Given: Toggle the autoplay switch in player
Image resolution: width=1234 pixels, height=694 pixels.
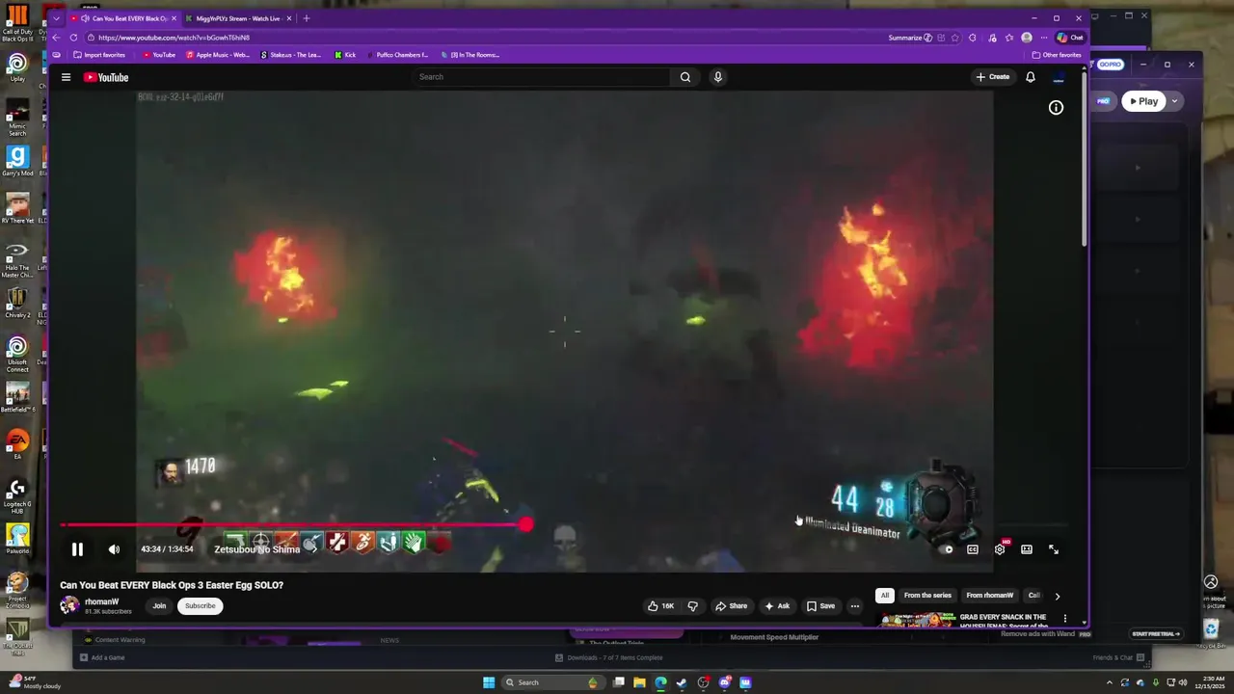Looking at the screenshot, I should [x=946, y=549].
